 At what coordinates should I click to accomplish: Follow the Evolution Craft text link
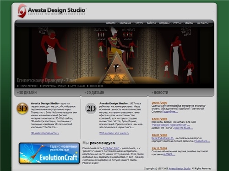point(111,148)
